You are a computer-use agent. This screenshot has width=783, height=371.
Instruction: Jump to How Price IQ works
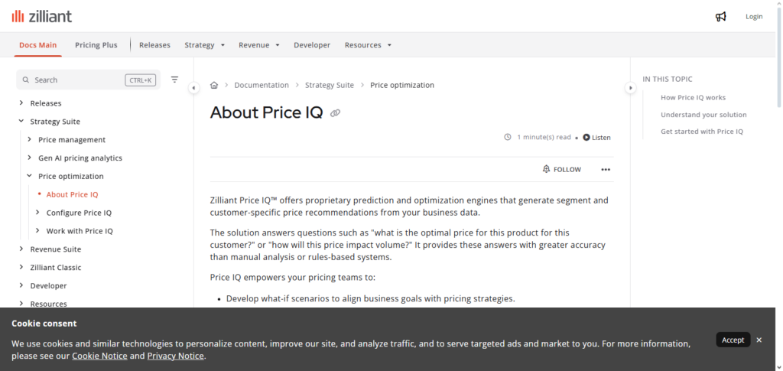pos(693,97)
